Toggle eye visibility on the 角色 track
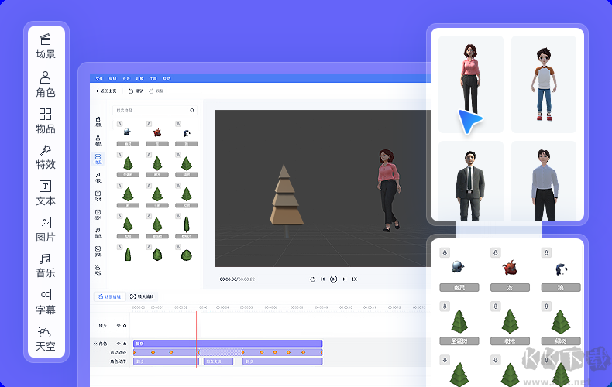612x387 pixels. [119, 343]
